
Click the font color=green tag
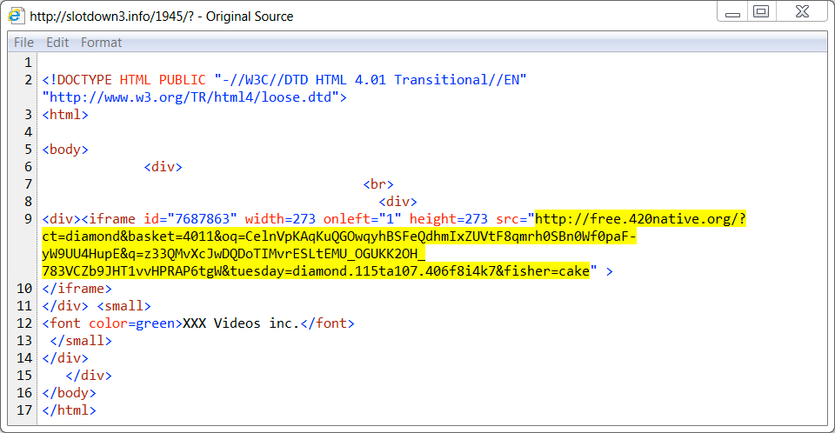112,323
